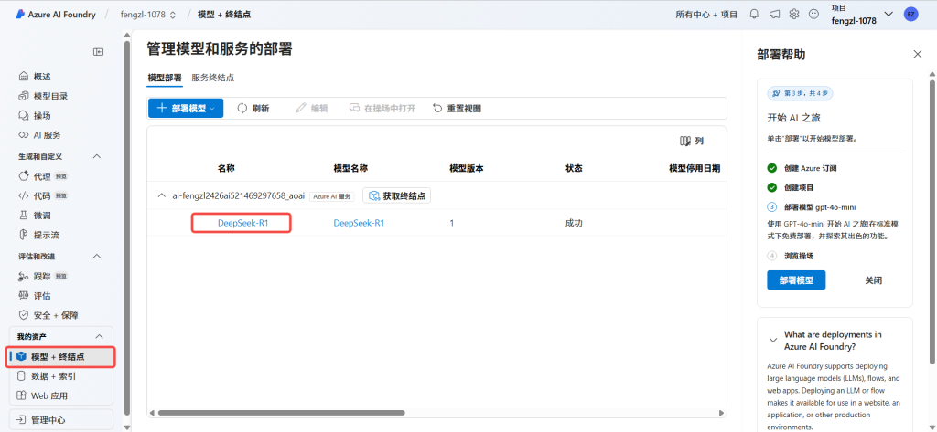This screenshot has height=432, width=937.
Task: Open 跟踪 tracing preview page
Action: pyautogui.click(x=44, y=276)
